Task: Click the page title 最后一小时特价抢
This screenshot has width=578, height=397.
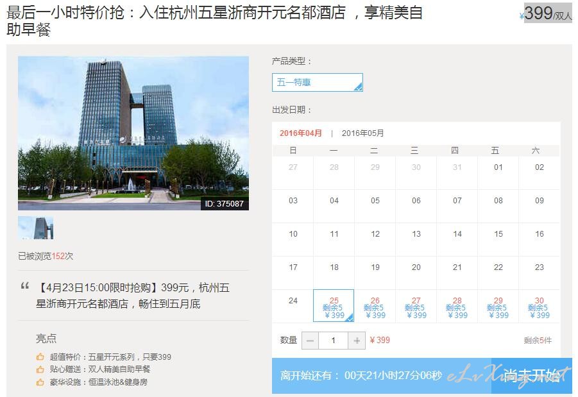Action: pos(214,21)
